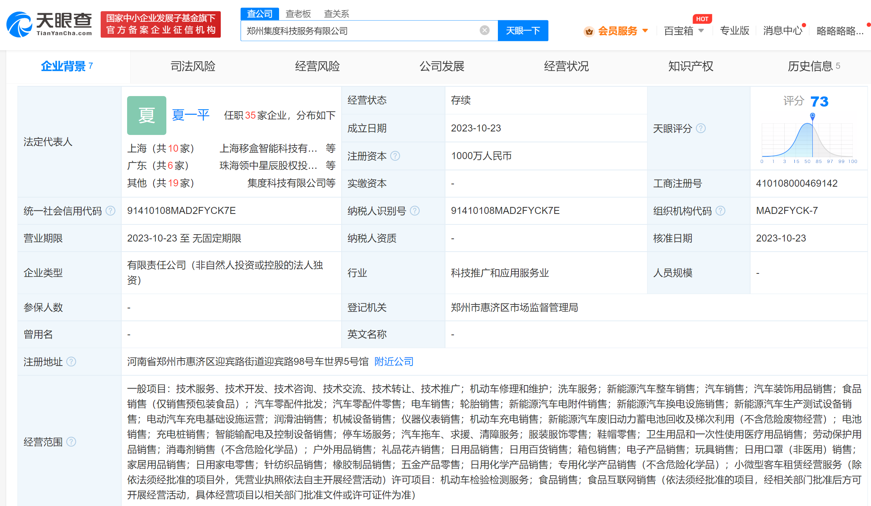The width and height of the screenshot is (871, 506).
Task: Open the 司法风险 tab
Action: 193,66
